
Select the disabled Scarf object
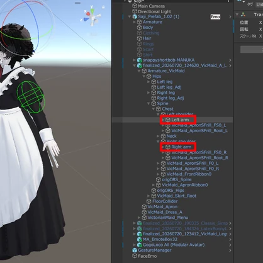pos(148,49)
